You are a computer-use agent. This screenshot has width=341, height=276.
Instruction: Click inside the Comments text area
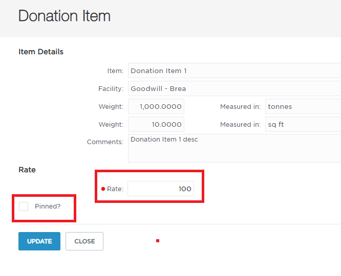tap(235, 148)
